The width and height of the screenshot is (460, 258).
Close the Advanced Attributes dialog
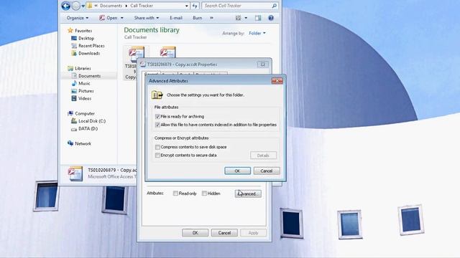point(277,81)
